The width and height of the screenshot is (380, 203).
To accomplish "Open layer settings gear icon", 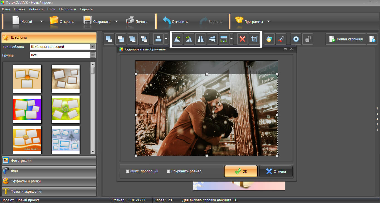I will pyautogui.click(x=296, y=39).
